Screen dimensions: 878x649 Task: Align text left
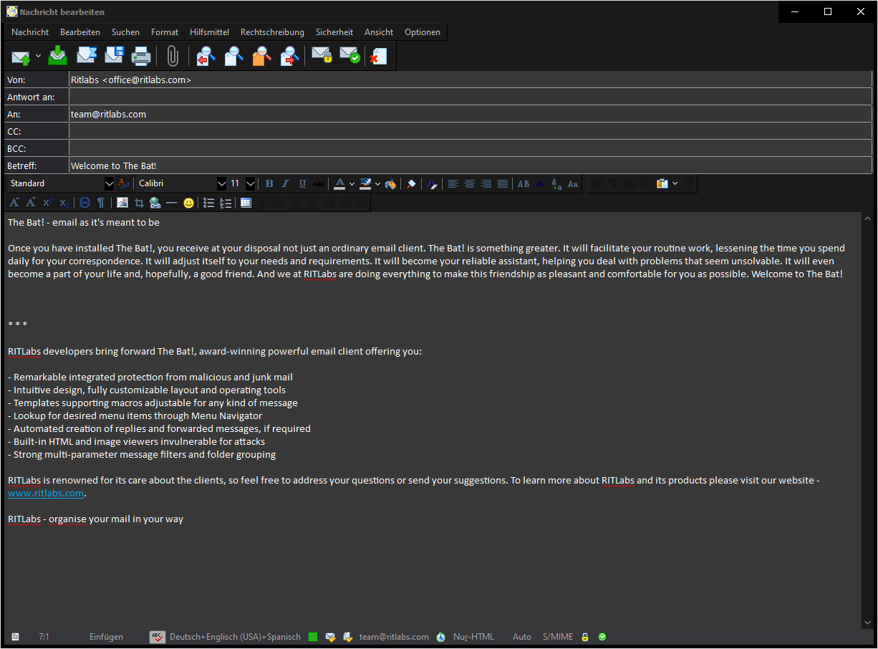point(453,183)
